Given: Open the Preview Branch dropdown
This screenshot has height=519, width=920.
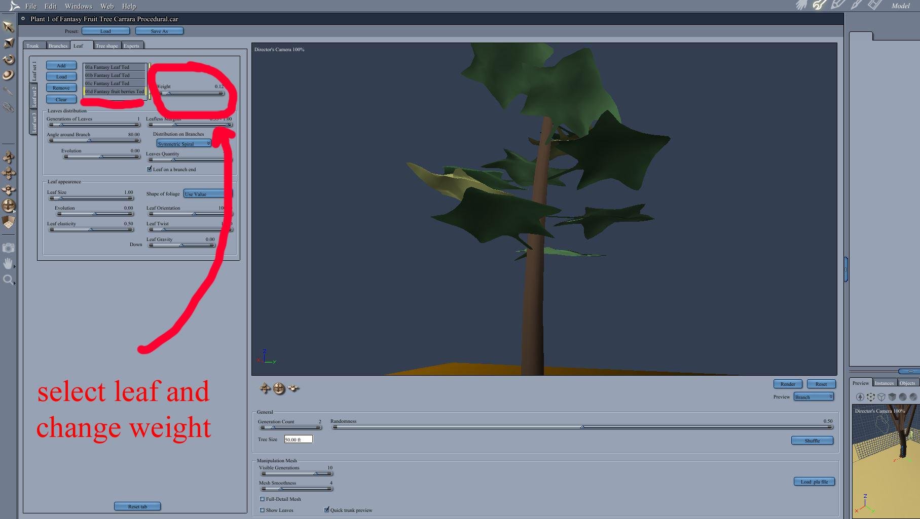Looking at the screenshot, I should point(814,397).
